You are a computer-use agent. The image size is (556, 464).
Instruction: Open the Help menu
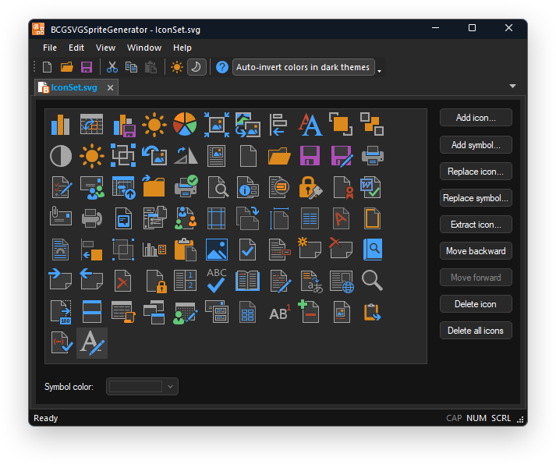pos(182,48)
